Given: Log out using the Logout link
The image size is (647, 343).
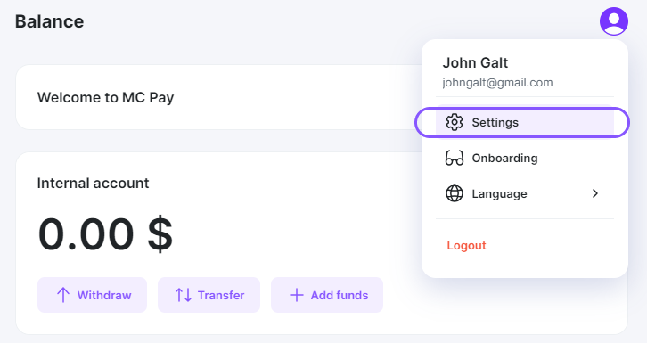Looking at the screenshot, I should pyautogui.click(x=466, y=245).
